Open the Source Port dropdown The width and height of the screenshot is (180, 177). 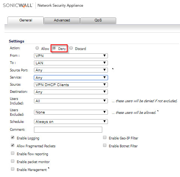71,70
